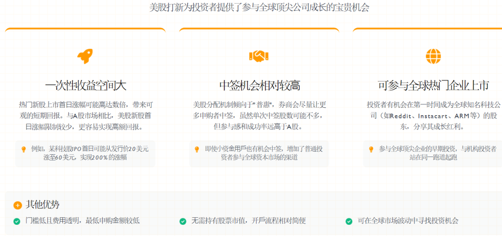
Task: Click the paragraph starting 美股分配机制倾向于
Action: click(x=259, y=116)
